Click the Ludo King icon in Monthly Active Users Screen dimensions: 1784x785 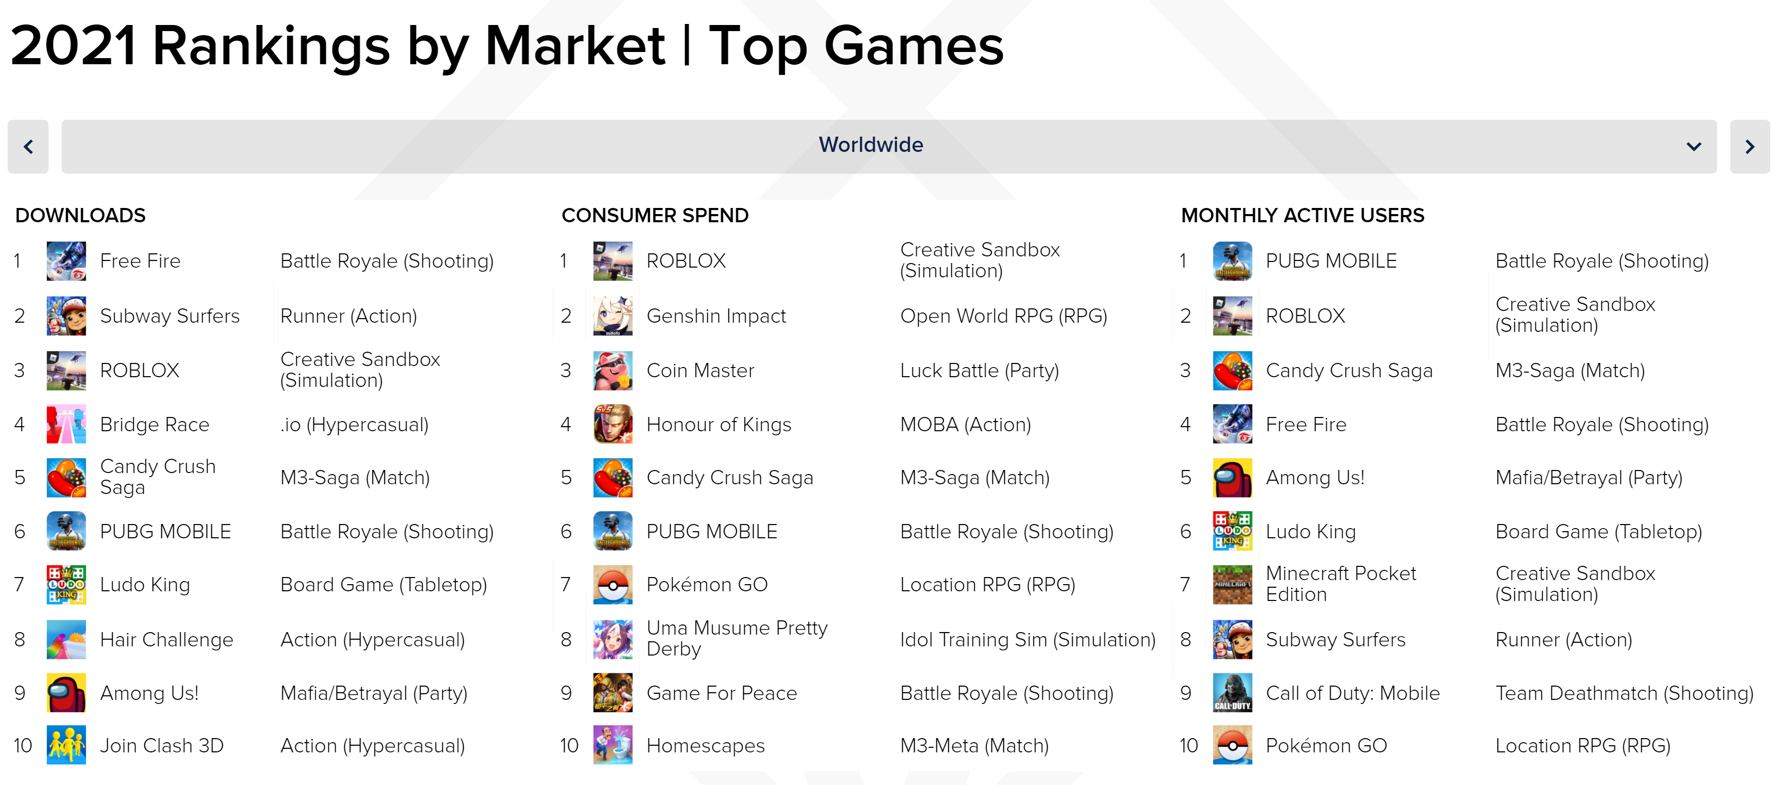coord(1232,531)
